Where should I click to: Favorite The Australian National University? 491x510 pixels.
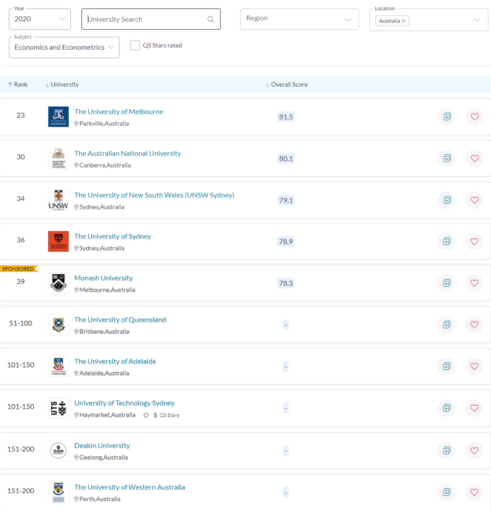[475, 158]
